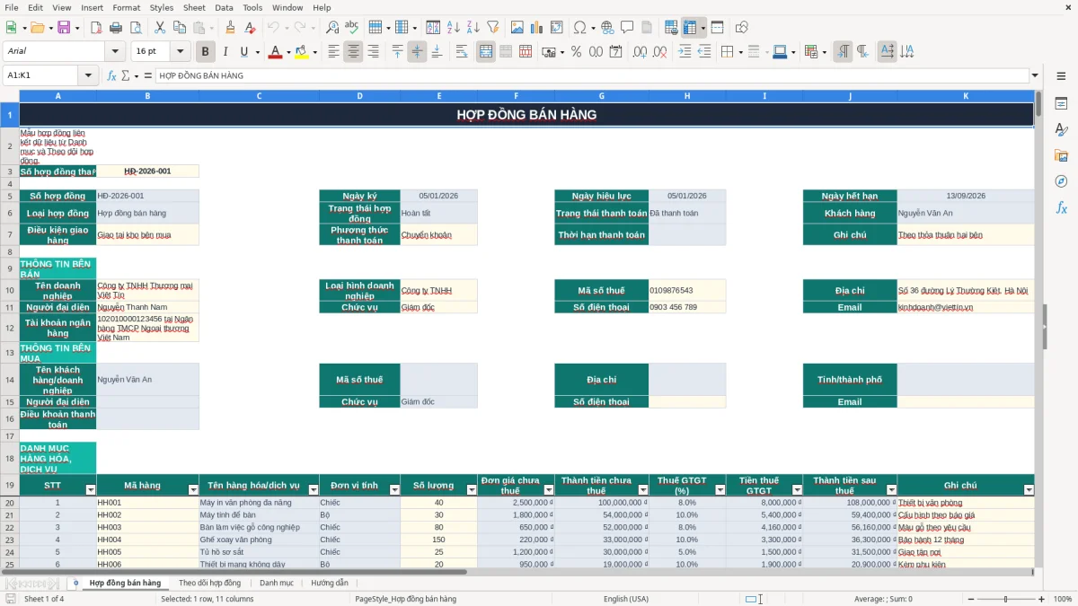
Task: Toggle Center Horizontally alignment
Action: (353, 52)
